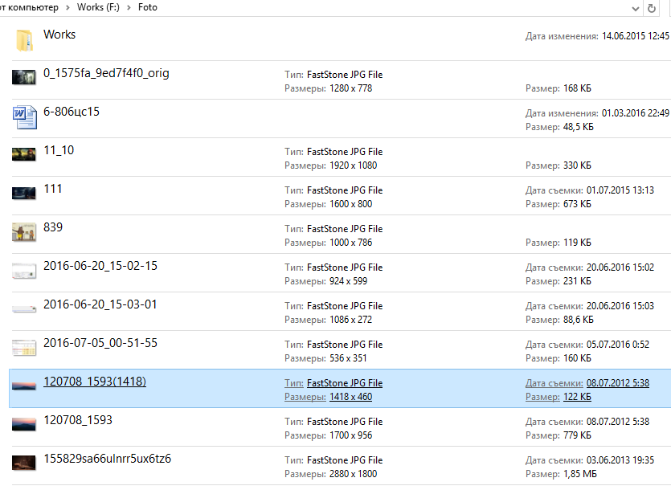671x486 pixels.
Task: Expand the chevron after Works (F:)
Action: pyautogui.click(x=129, y=7)
